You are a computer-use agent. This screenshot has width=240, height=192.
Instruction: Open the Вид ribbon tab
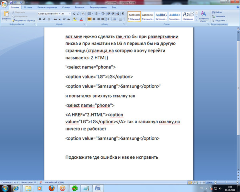click(114, 7)
